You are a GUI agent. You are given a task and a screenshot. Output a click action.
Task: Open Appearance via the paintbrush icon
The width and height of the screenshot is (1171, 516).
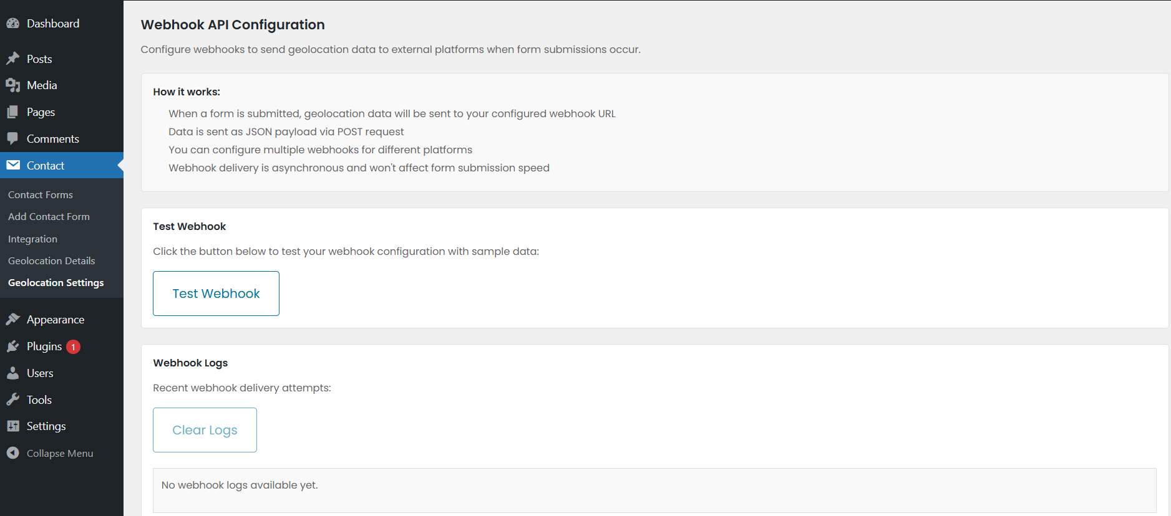[12, 318]
